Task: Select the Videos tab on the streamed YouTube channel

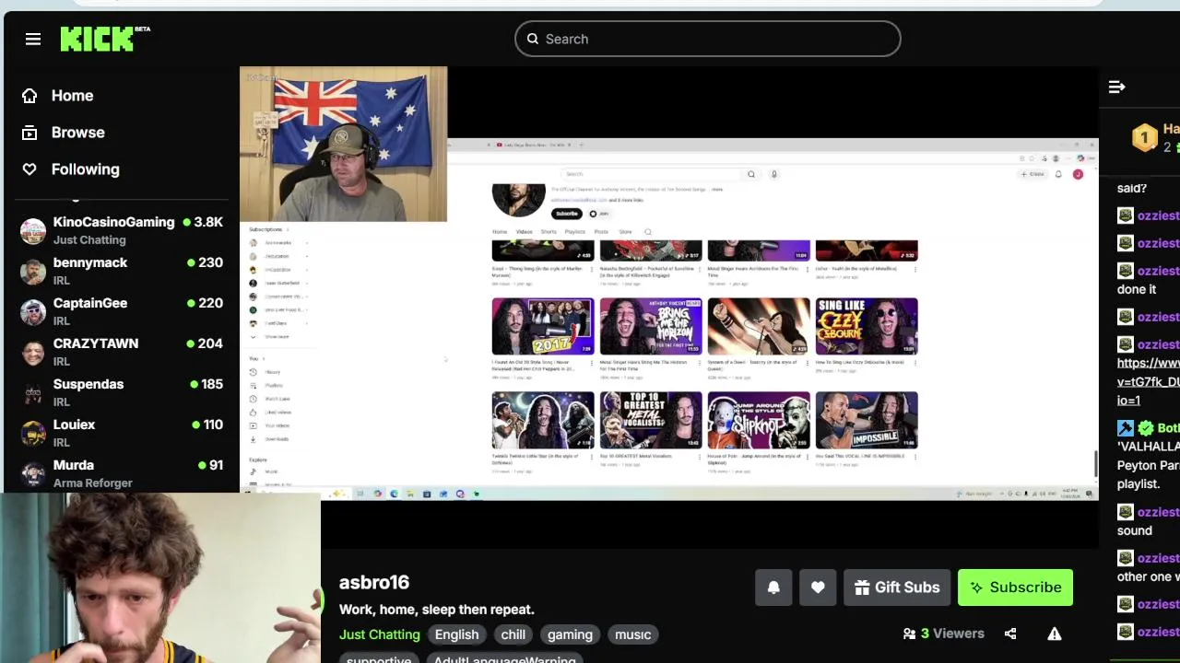Action: 525,232
